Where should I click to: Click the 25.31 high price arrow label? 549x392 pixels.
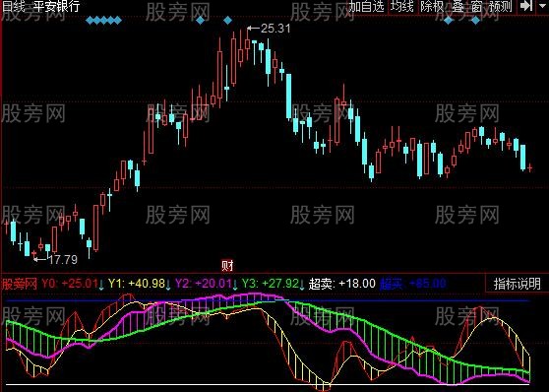(x=269, y=29)
